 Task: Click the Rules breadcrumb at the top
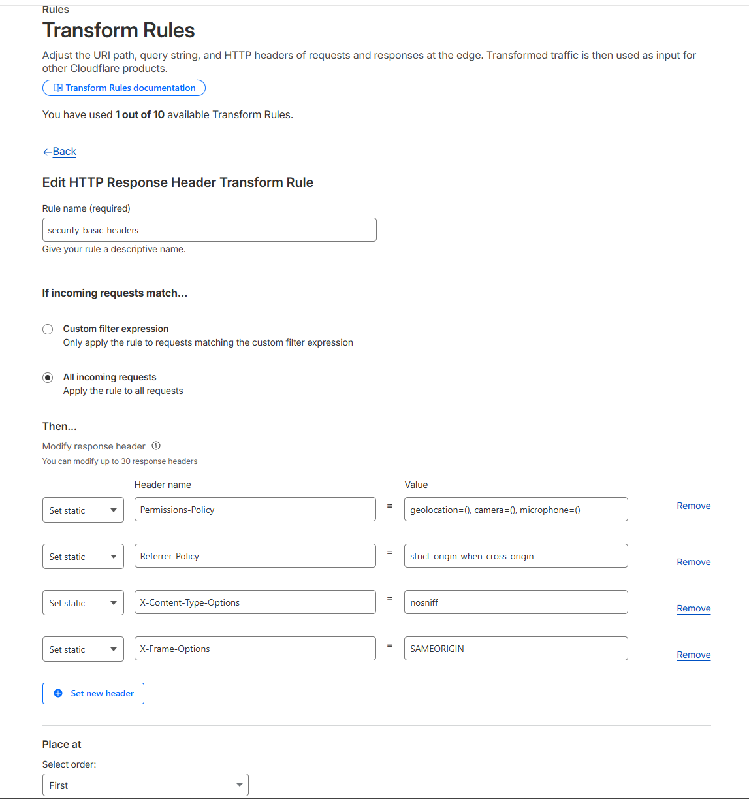click(x=55, y=9)
